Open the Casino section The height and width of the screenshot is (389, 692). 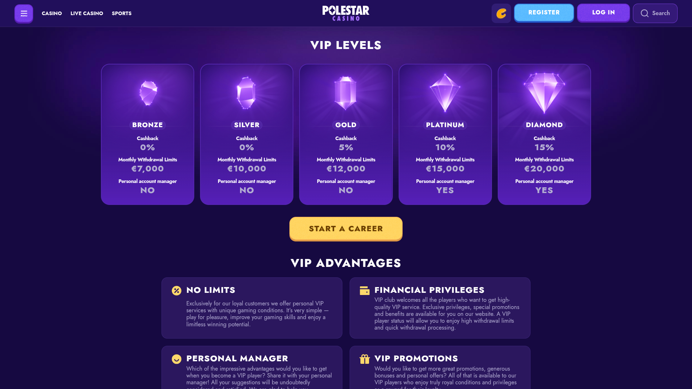pyautogui.click(x=52, y=13)
